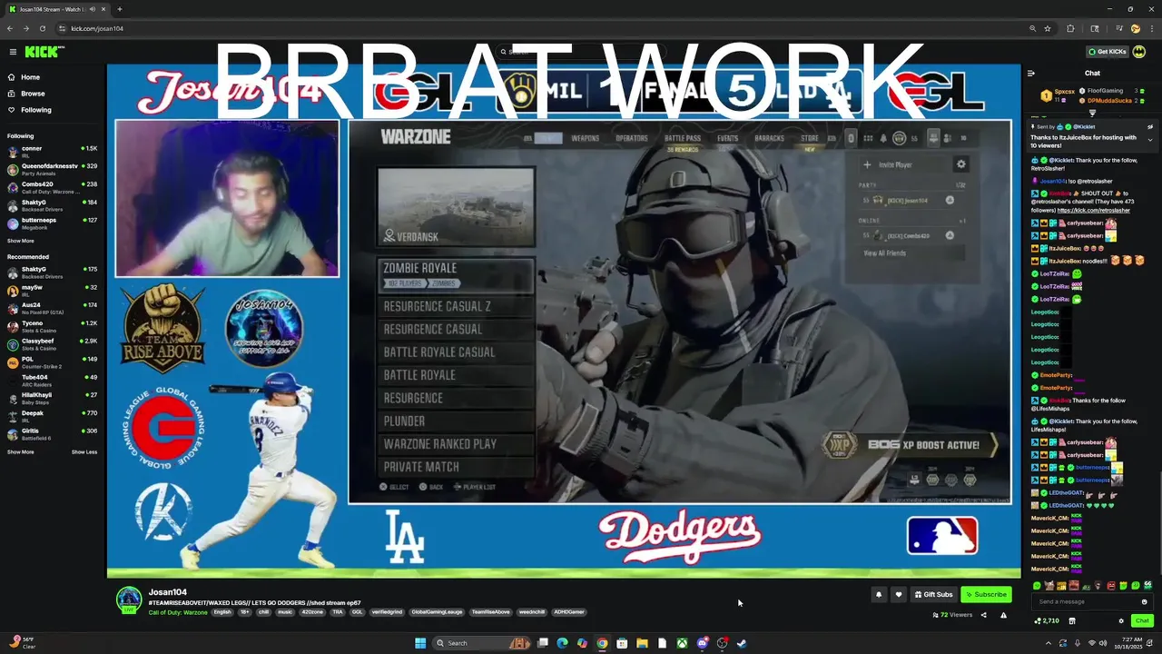
Task: Open the weather widget showing 56°F
Action: pos(22,642)
